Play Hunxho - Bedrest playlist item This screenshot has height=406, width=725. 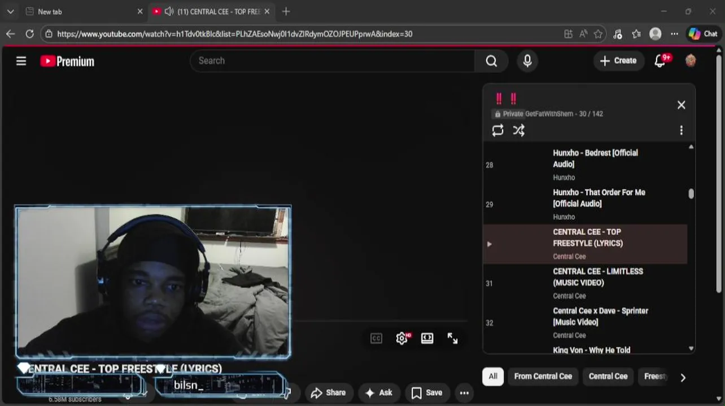pos(585,165)
